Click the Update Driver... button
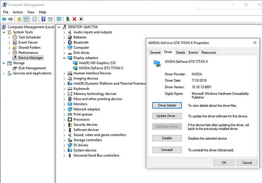Viewport: 262px width, 183px height. tap(167, 116)
